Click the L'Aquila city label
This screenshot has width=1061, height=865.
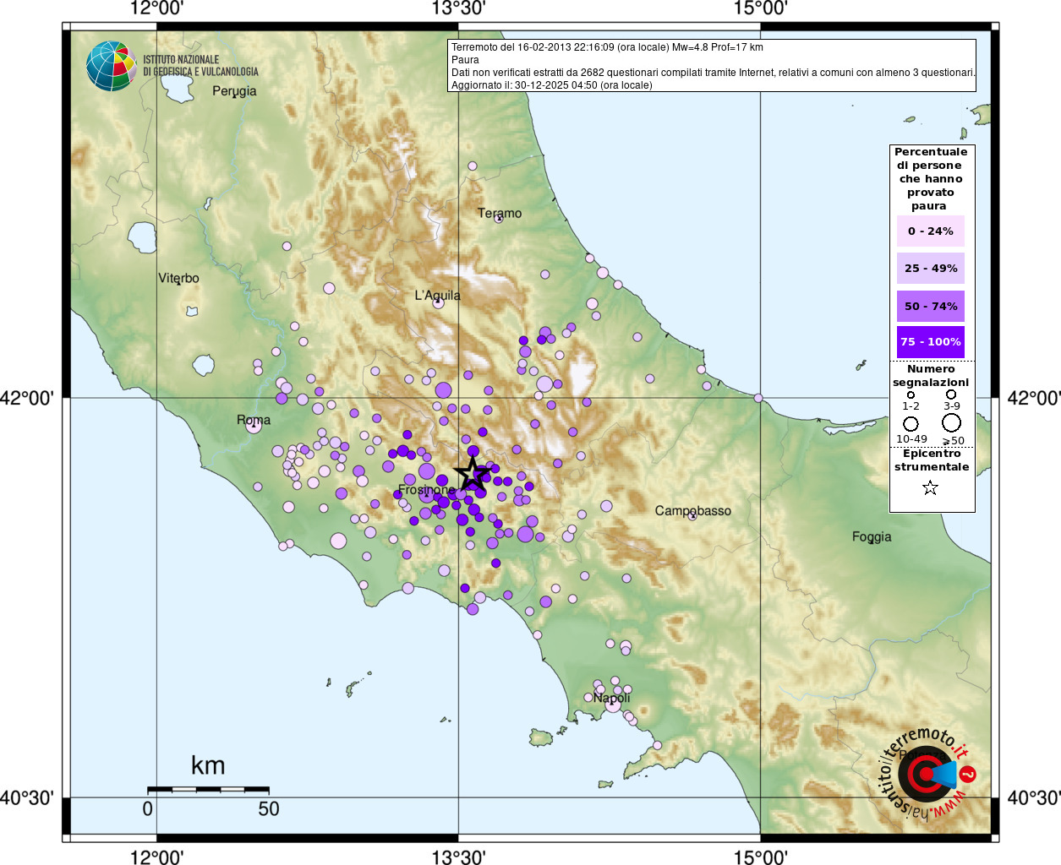[x=437, y=295]
